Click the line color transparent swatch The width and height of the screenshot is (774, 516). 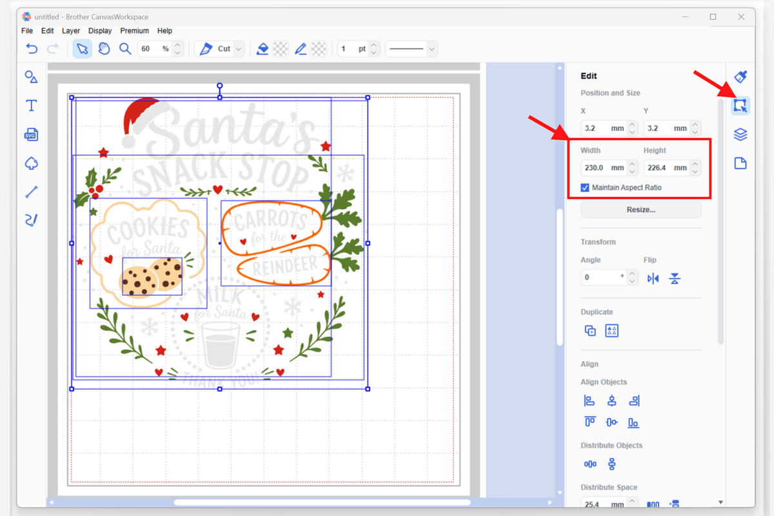pos(319,48)
